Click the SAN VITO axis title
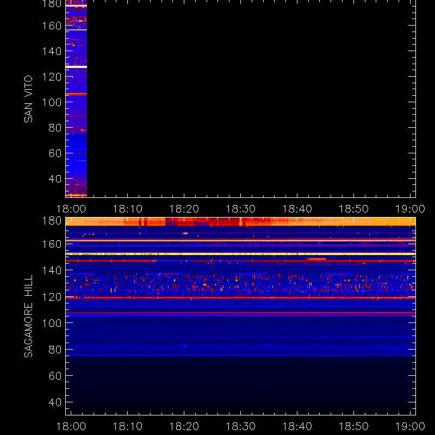Viewport: 435px width, 435px height. [28, 99]
